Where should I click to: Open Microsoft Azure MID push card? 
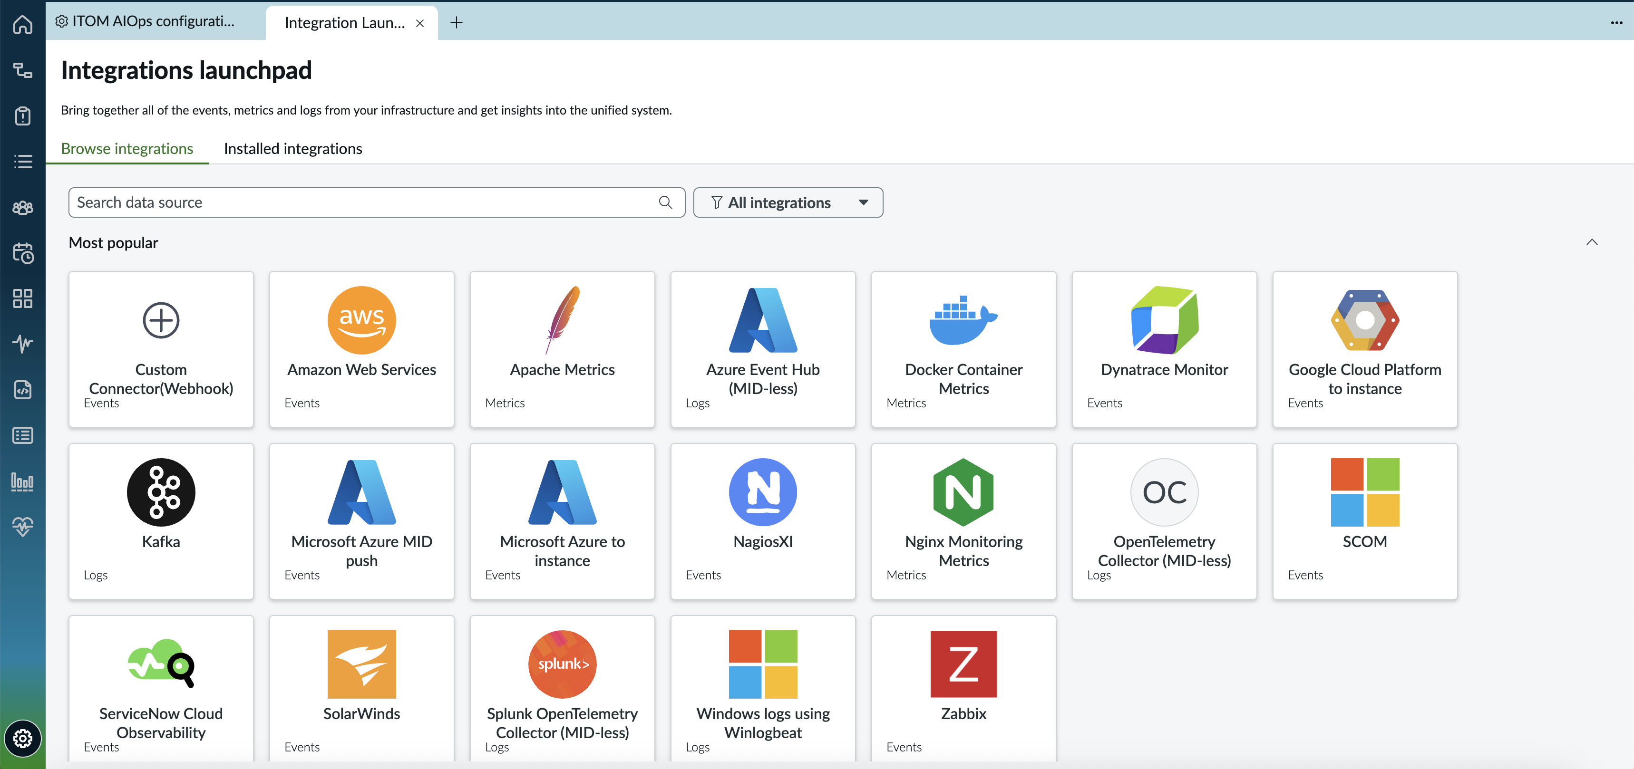click(x=361, y=521)
